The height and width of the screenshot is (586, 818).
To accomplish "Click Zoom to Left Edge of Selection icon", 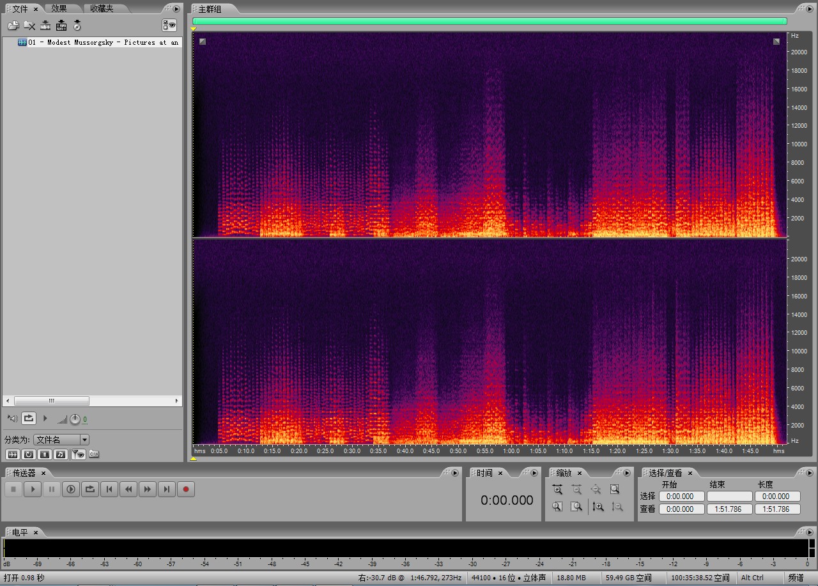I will point(557,507).
